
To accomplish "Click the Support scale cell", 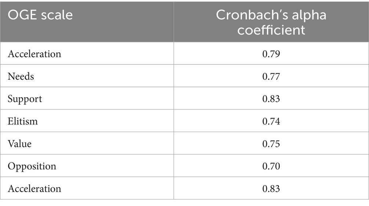I will pyautogui.click(x=25, y=99).
